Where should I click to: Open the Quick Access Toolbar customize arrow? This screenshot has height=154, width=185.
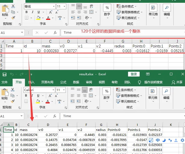31,74
